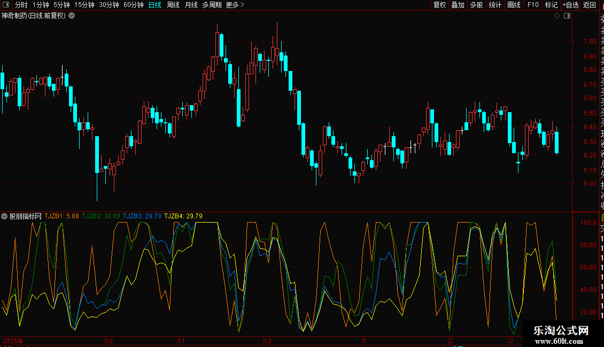Add stock with +自选 button
604x347 pixels.
point(570,5)
